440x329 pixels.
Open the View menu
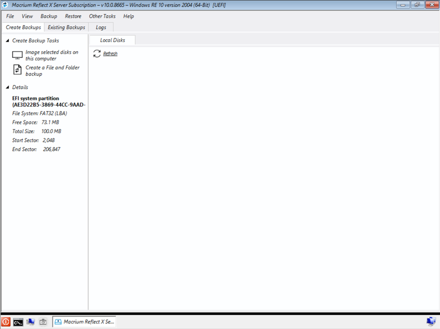pyautogui.click(x=27, y=16)
